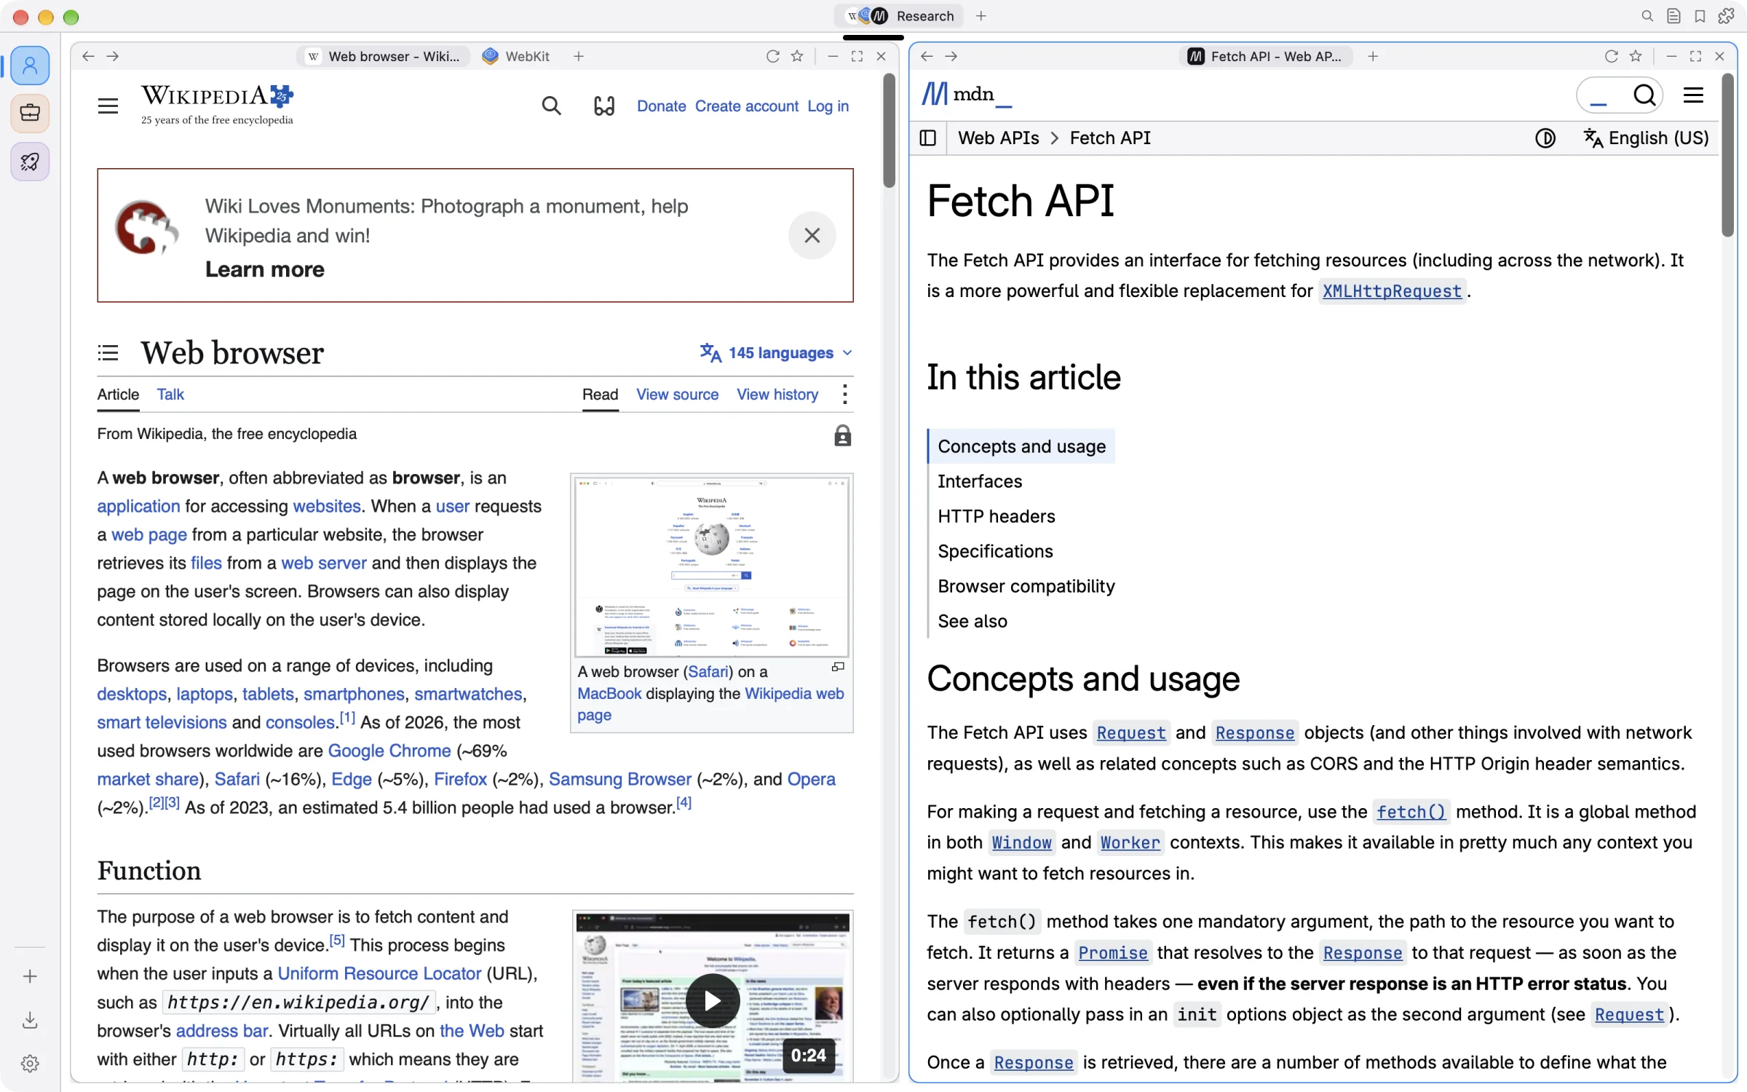This screenshot has width=1747, height=1092.
Task: Dismiss the Wiki Loves Monuments banner
Action: point(812,235)
